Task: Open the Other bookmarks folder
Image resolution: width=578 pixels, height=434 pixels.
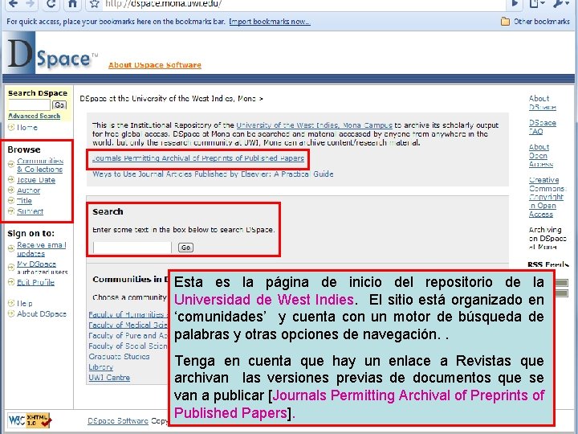Action: (x=535, y=22)
